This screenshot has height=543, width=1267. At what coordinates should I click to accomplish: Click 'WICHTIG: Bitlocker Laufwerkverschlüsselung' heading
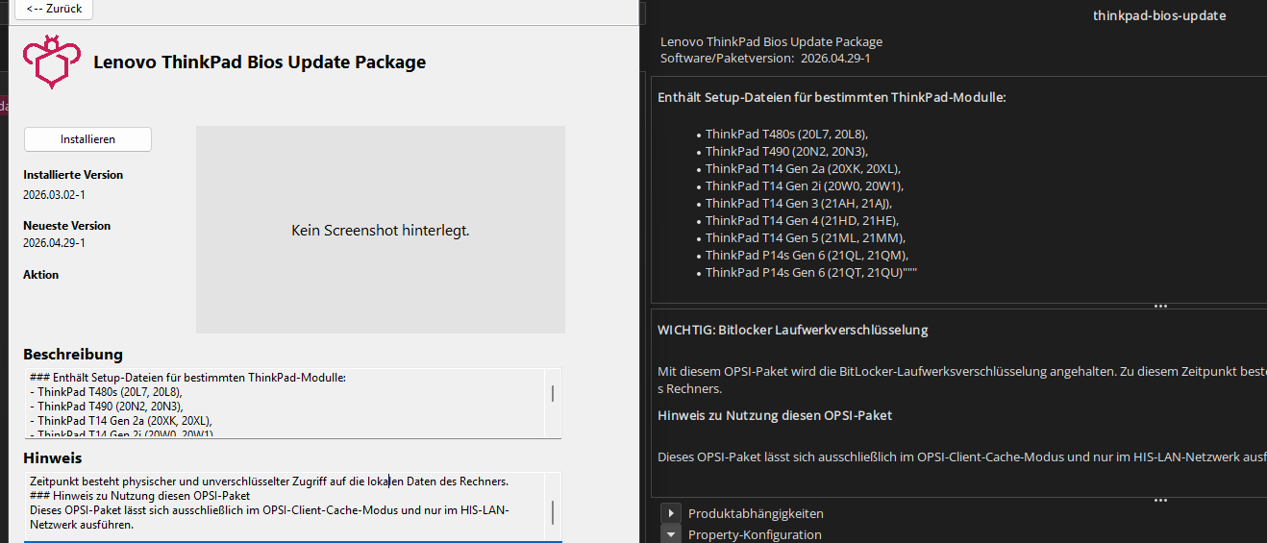tap(793, 330)
